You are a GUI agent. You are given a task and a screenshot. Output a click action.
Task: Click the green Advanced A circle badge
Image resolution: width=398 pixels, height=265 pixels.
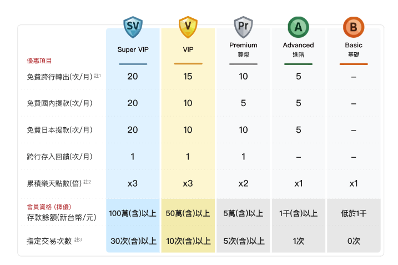298,27
